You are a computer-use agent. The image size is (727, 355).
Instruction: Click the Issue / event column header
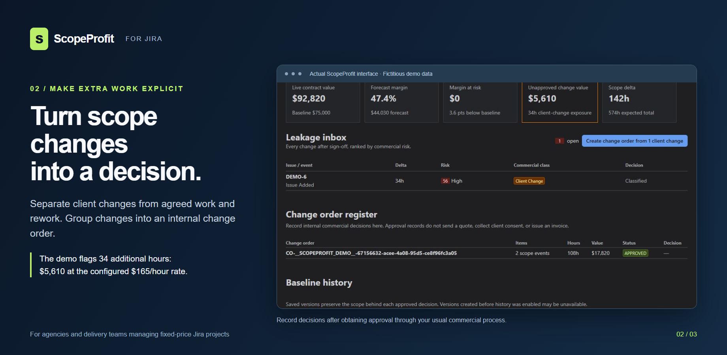(299, 165)
